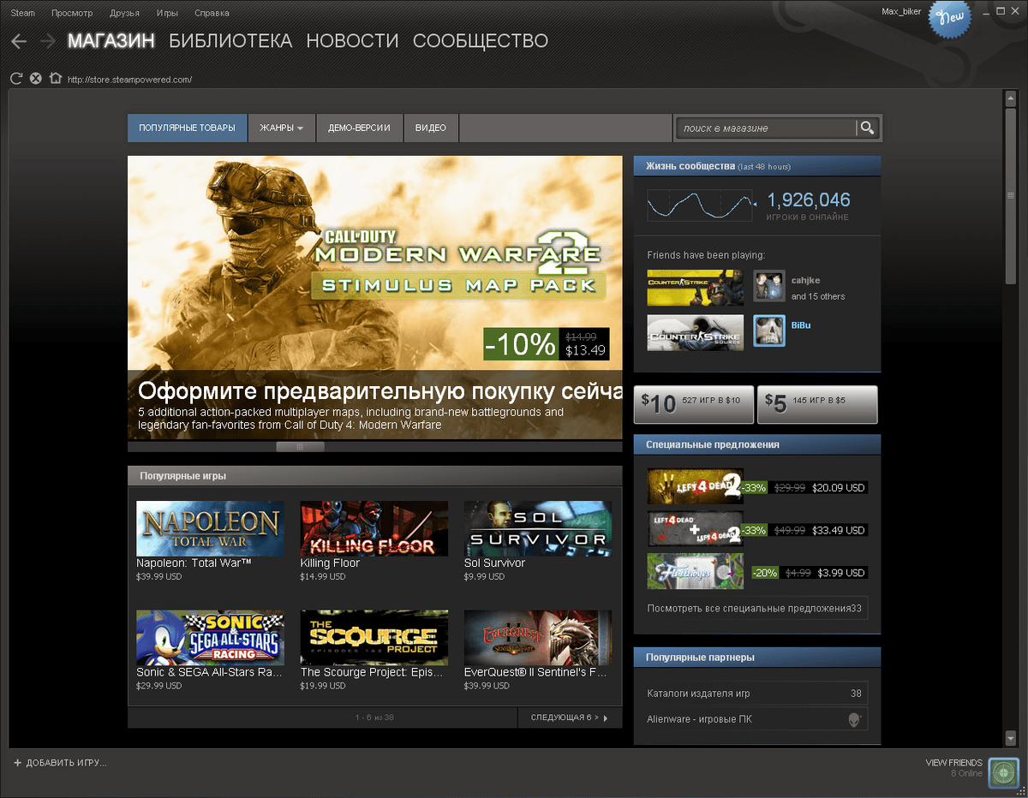Go back with the left arrow
The width and height of the screenshot is (1028, 798).
coord(19,41)
